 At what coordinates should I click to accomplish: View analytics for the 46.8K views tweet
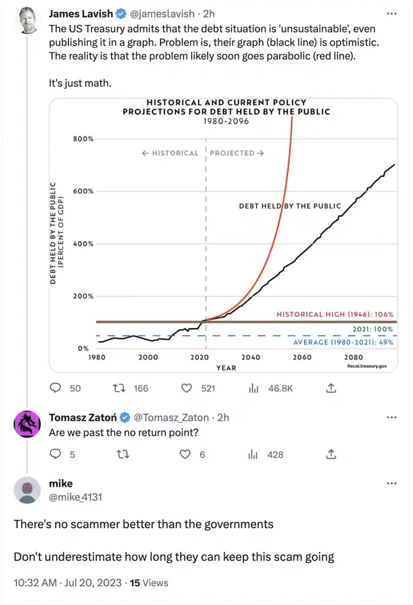click(x=254, y=388)
